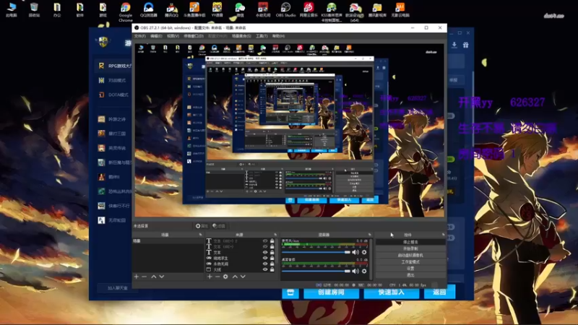Mute the 桌面音频 desktop audio channel
Screen dimensions: 578x325
[x=355, y=272]
